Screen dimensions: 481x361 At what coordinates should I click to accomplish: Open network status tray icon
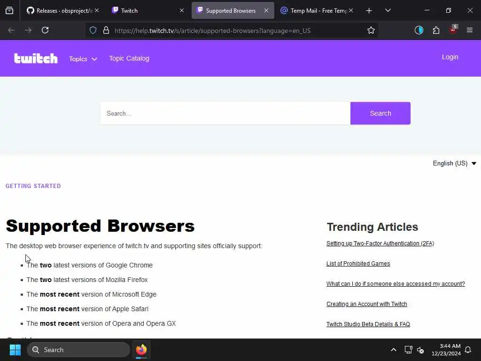(408, 350)
